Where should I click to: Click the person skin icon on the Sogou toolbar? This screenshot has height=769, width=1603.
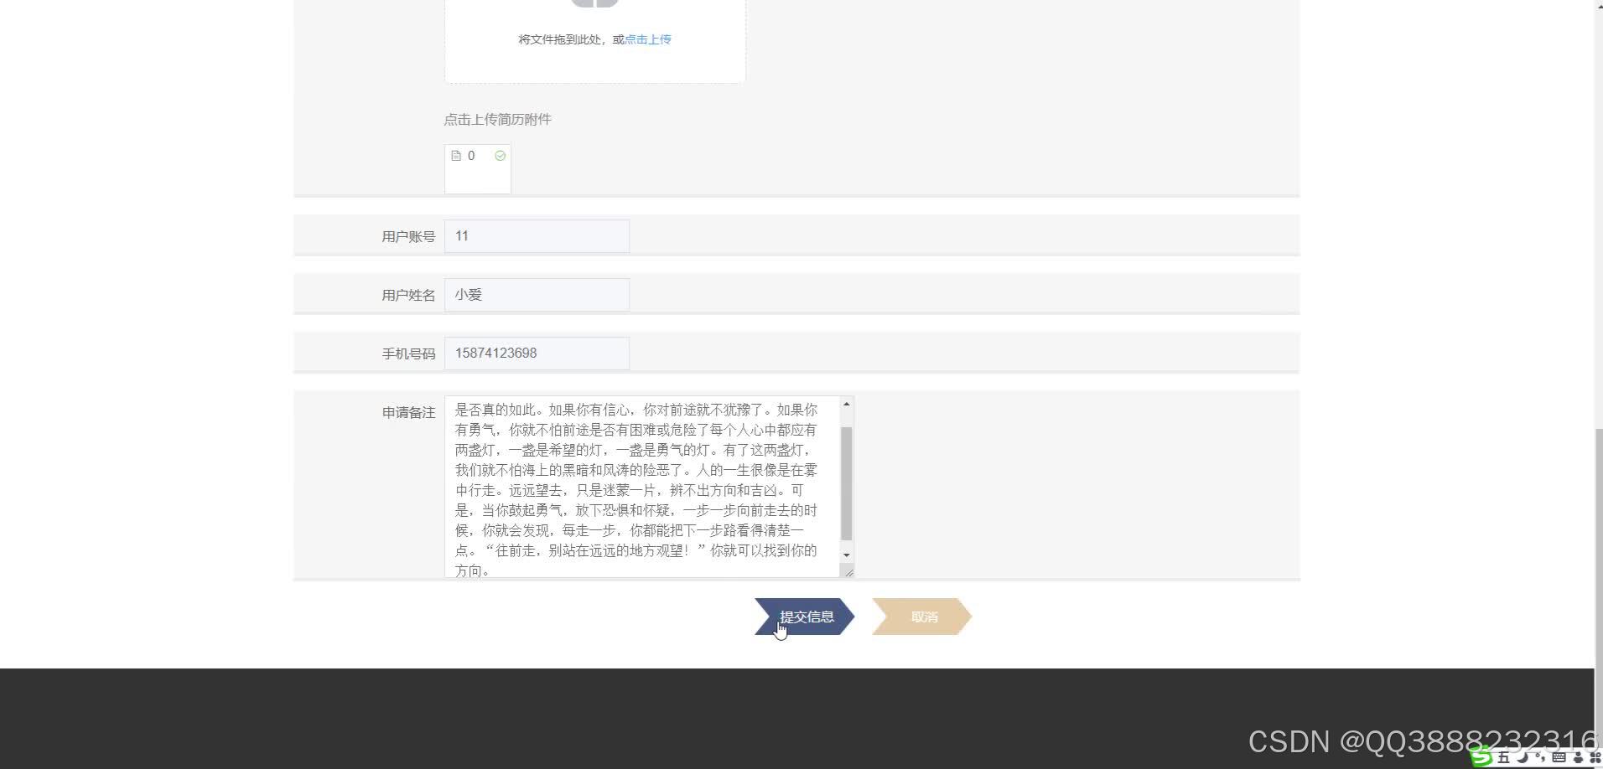click(x=1578, y=758)
